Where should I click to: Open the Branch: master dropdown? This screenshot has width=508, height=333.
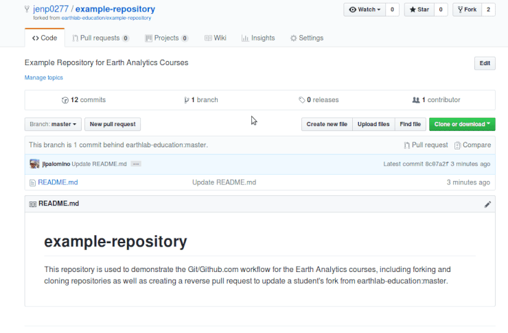(53, 124)
